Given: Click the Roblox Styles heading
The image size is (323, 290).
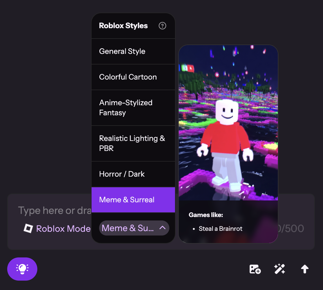Looking at the screenshot, I should tap(123, 26).
